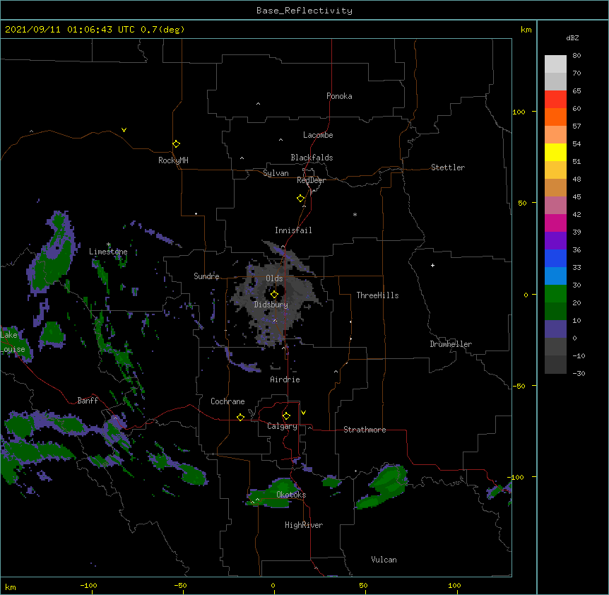Pick the royal blue 33-36 dBZ swatch
Image resolution: width=609 pixels, height=595 pixels.
pos(555,258)
